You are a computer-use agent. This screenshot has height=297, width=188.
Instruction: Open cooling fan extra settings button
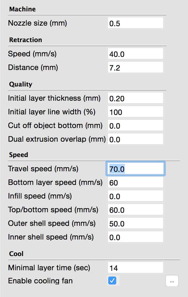tap(172, 281)
